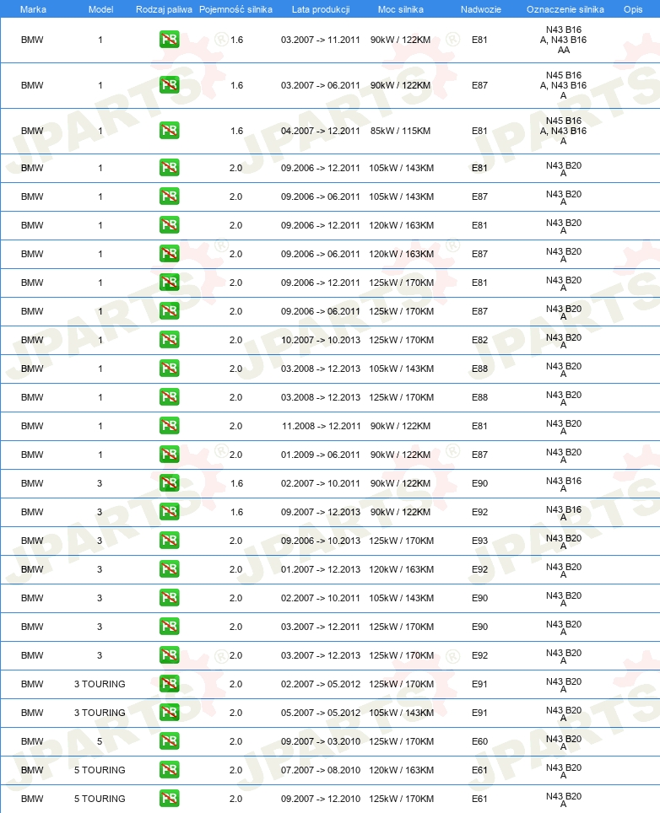Click fuel icon in the E93 row
660x813 pixels.
click(169, 541)
